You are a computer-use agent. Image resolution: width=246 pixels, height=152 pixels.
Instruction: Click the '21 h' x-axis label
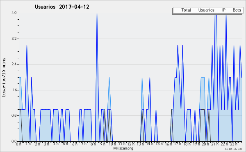point(214,144)
